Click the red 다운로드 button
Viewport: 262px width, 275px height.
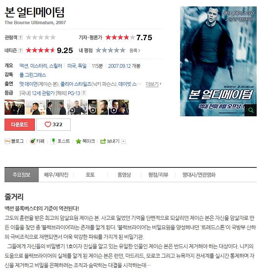coord(20,125)
